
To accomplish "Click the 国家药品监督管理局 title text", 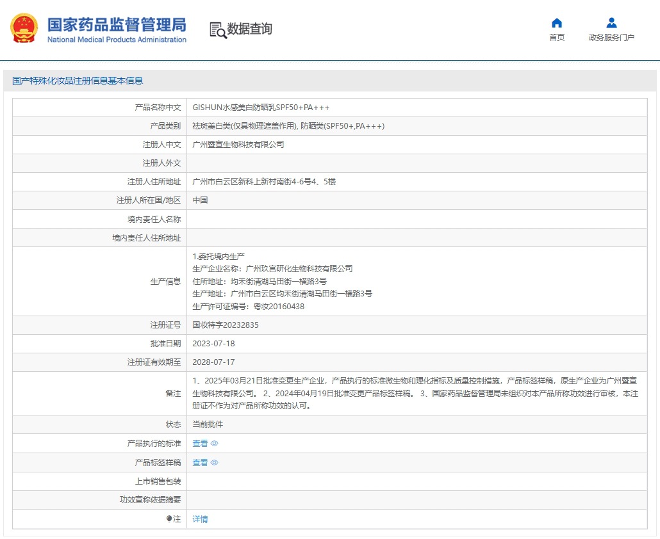I will point(117,24).
